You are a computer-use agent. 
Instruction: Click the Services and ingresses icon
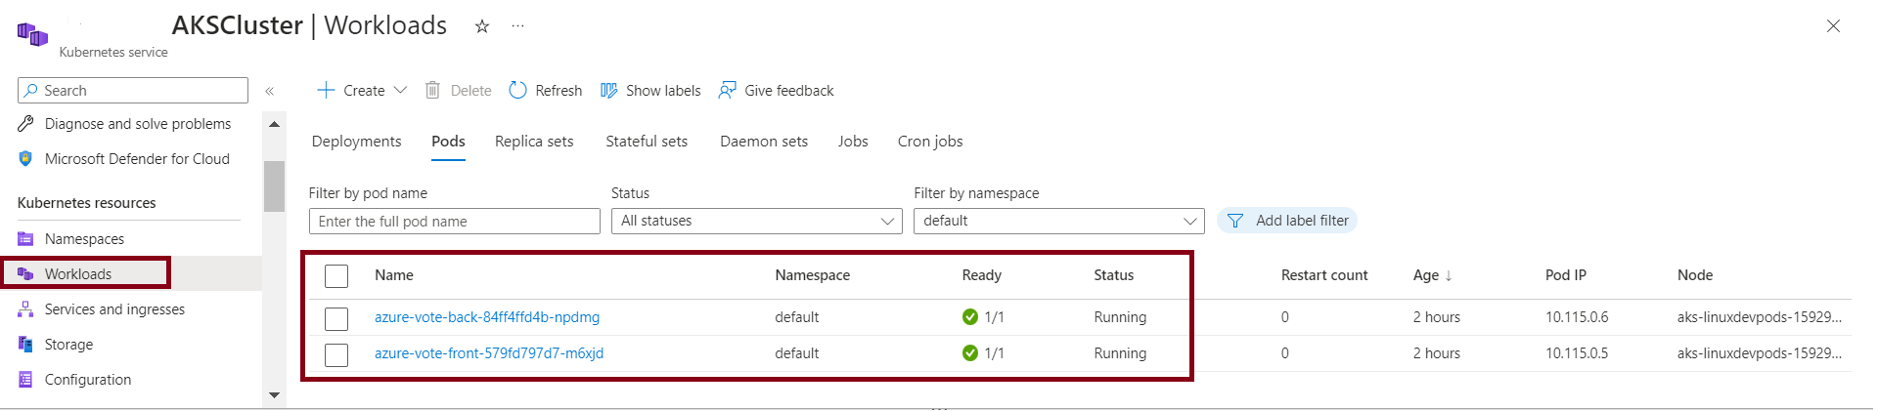point(25,309)
